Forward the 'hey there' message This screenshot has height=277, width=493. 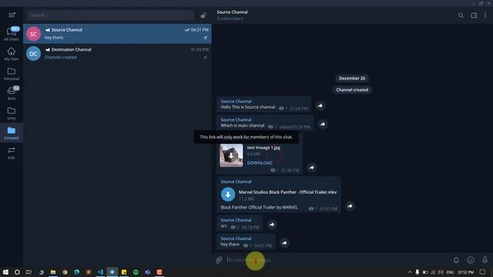(284, 243)
